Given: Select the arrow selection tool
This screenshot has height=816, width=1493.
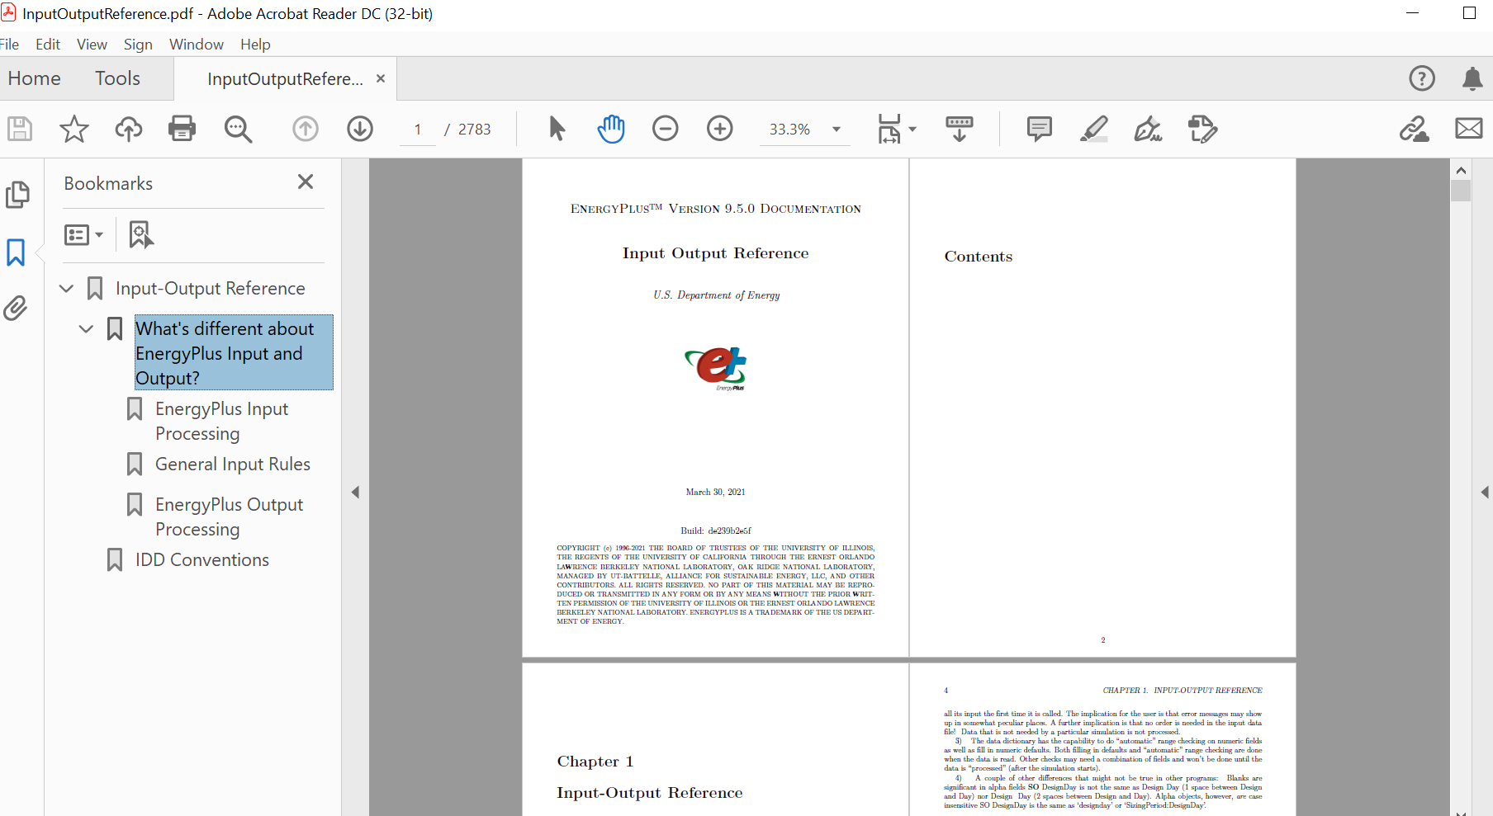Looking at the screenshot, I should [557, 129].
